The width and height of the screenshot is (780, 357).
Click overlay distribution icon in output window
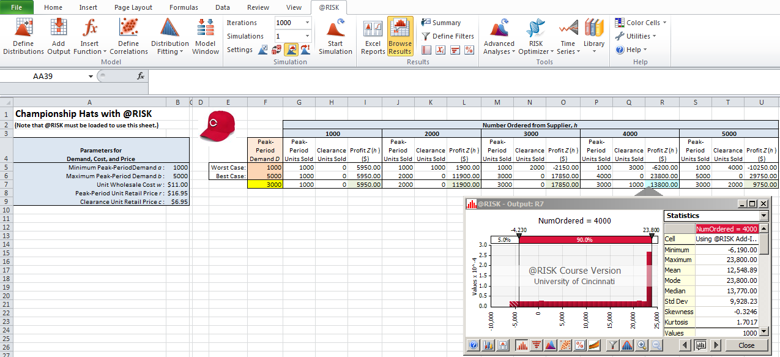click(551, 345)
